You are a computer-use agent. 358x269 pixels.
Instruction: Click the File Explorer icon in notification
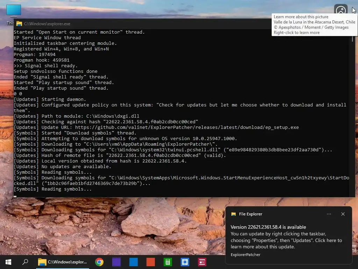pyautogui.click(x=234, y=214)
